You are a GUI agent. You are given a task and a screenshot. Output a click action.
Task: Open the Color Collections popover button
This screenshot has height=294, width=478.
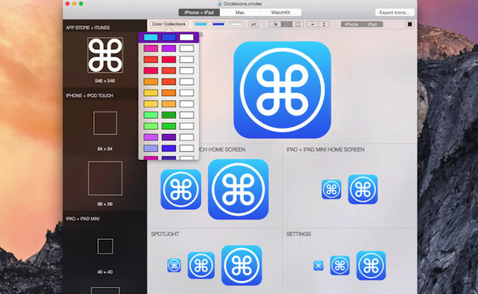(169, 24)
